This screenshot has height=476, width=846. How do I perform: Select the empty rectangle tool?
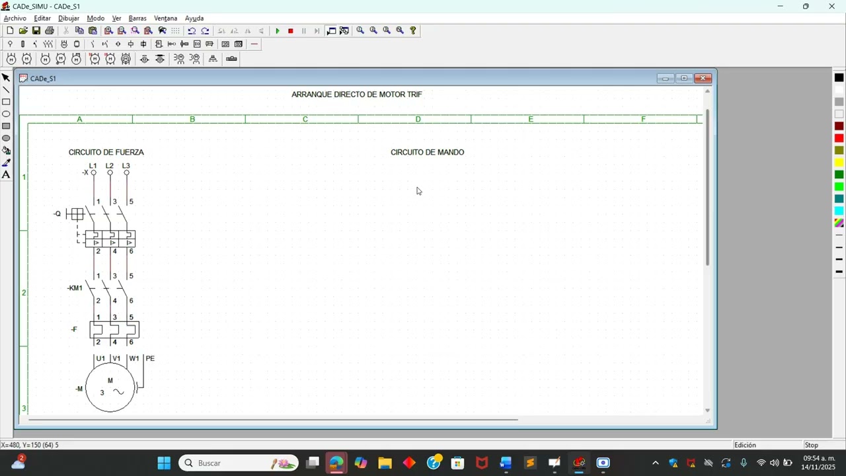6,102
